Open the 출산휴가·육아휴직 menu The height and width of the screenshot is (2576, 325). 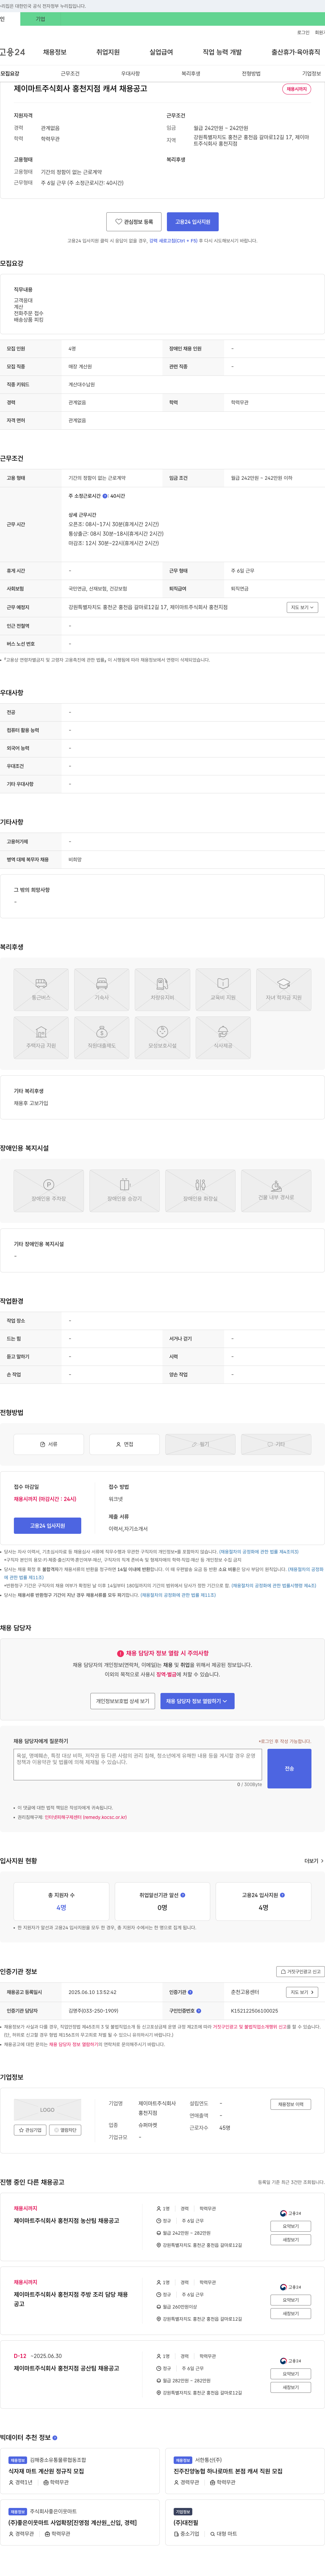pyautogui.click(x=296, y=52)
